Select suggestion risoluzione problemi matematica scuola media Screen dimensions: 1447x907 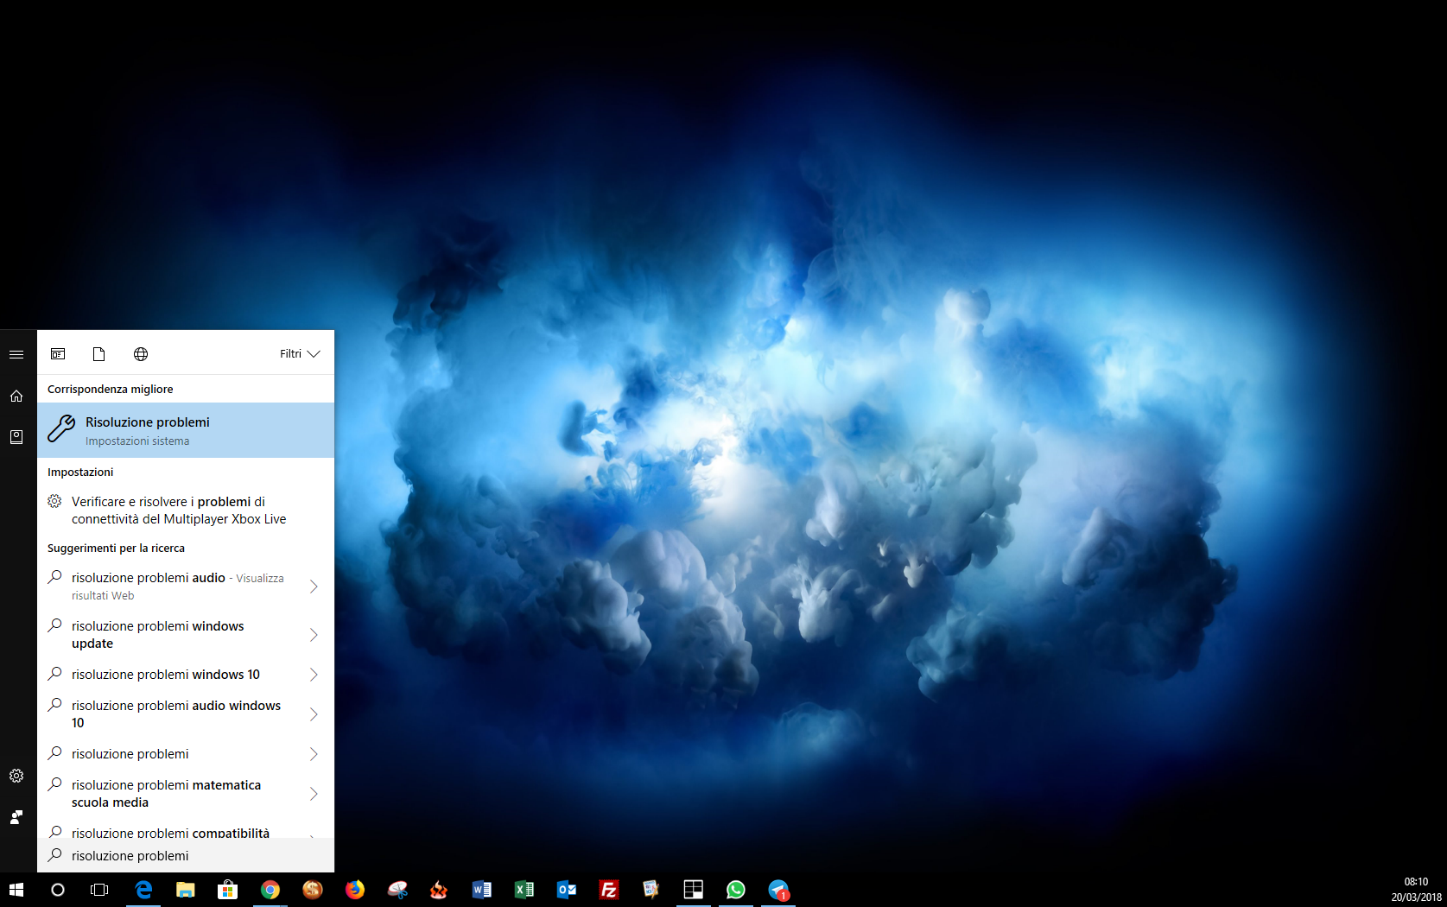[166, 794]
